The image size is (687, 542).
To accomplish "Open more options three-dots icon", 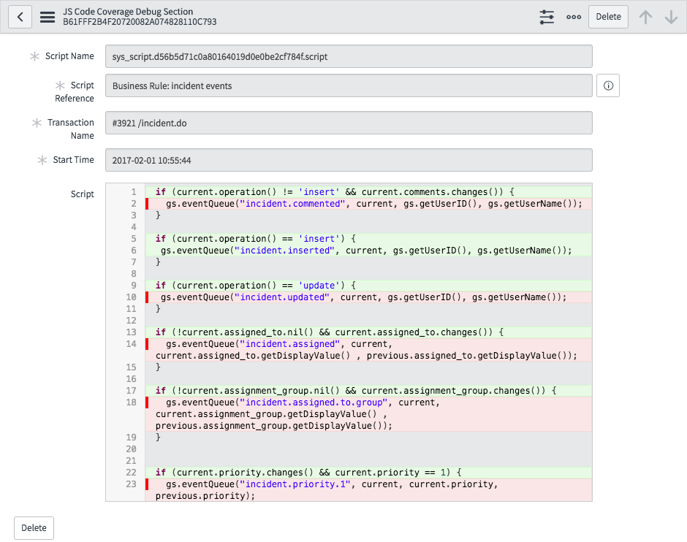I will (574, 17).
